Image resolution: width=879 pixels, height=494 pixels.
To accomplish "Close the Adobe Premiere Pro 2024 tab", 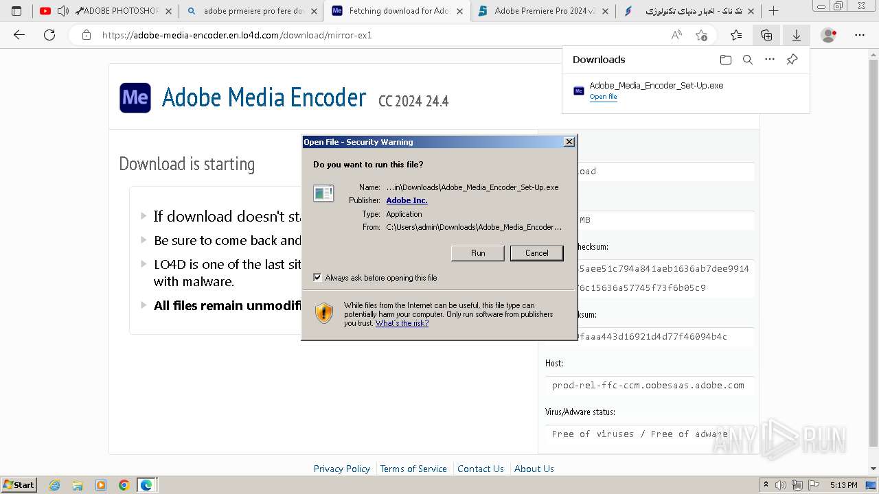I will pyautogui.click(x=605, y=11).
